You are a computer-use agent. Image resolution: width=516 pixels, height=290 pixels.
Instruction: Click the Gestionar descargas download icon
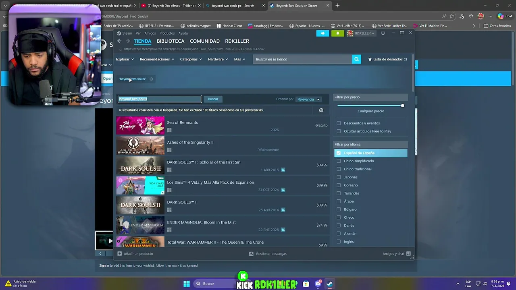click(251, 254)
